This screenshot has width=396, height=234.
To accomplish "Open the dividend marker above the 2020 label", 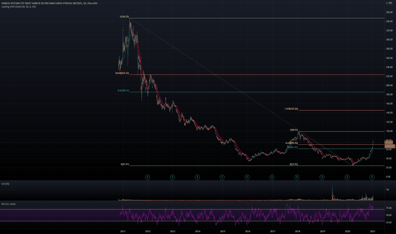I will [347, 177].
